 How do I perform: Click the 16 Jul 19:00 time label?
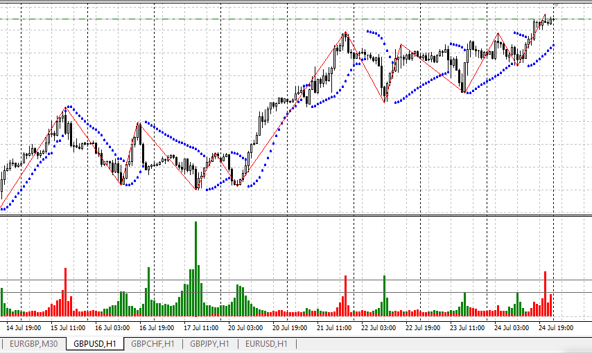pyautogui.click(x=157, y=328)
